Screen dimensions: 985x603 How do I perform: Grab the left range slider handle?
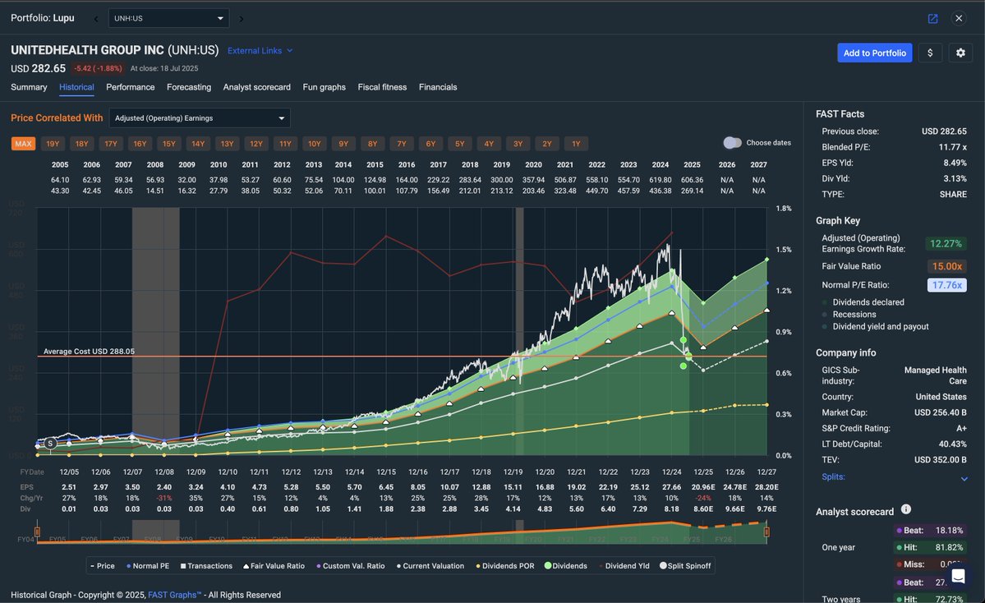(38, 532)
